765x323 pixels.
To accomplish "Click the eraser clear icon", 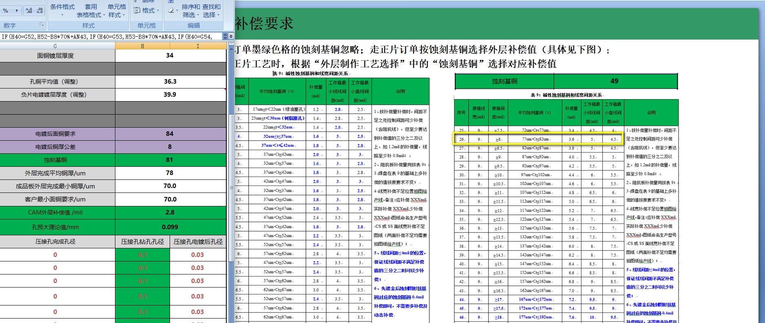I will coord(171,11).
